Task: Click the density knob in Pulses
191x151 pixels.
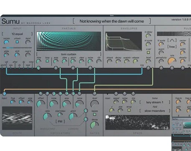Action: (x=183, y=61)
